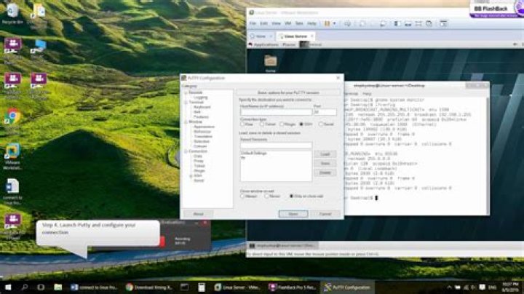Screen dimensions: 524x294
Task: Click the Windows Start button
Action: click(8, 287)
